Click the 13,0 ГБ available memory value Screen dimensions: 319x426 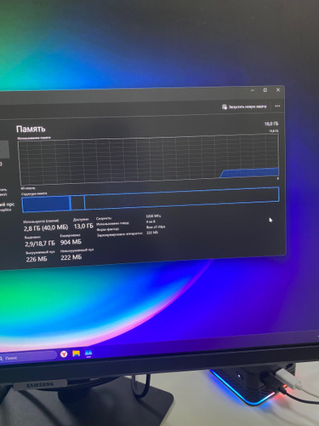(x=83, y=227)
